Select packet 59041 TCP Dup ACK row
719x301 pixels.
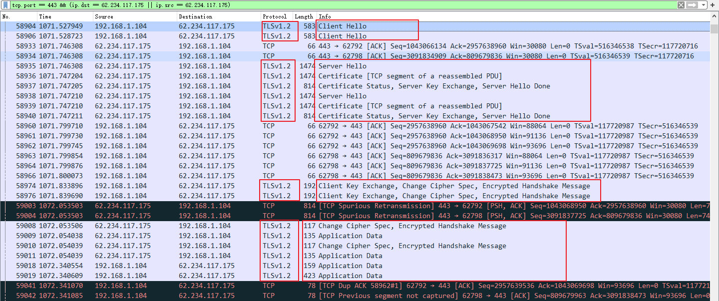click(x=350, y=286)
